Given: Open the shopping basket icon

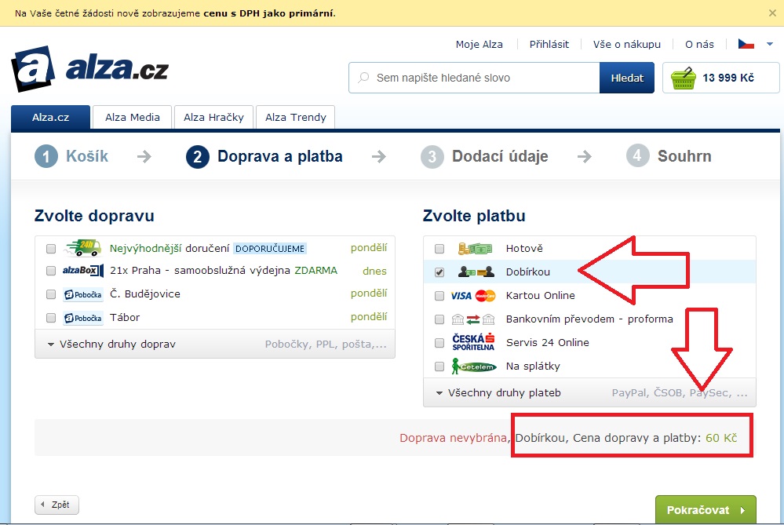Looking at the screenshot, I should (684, 78).
